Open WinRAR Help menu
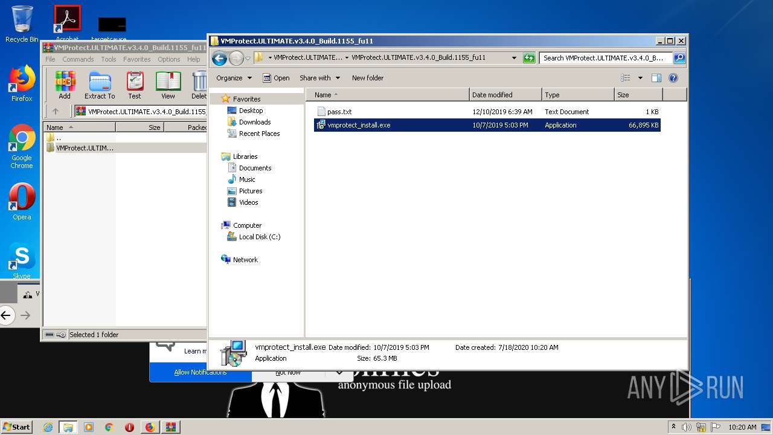The image size is (773, 435). [x=193, y=59]
